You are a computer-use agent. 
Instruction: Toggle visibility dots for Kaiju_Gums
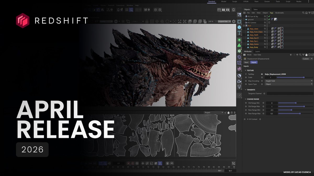coord(267,44)
